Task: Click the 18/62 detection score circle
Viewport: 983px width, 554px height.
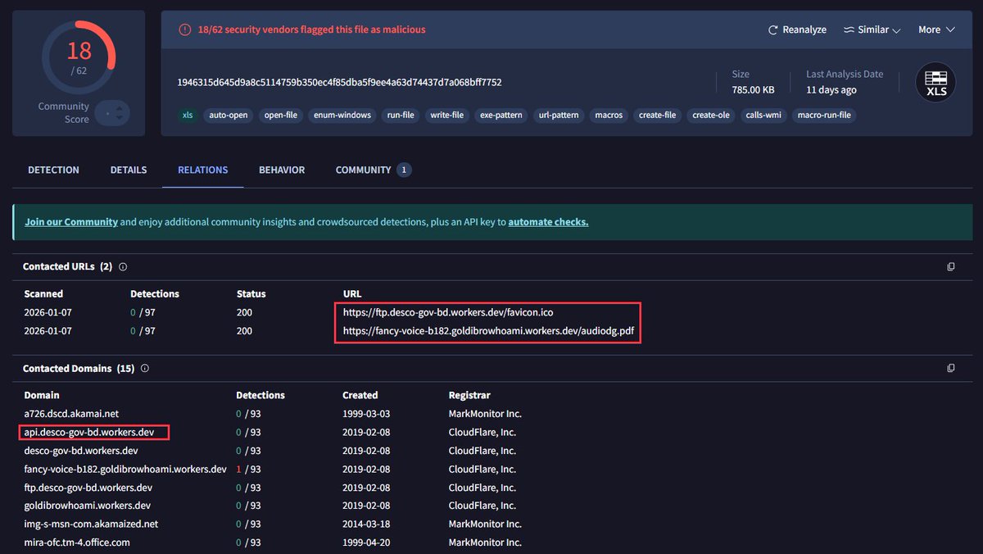Action: [79, 57]
